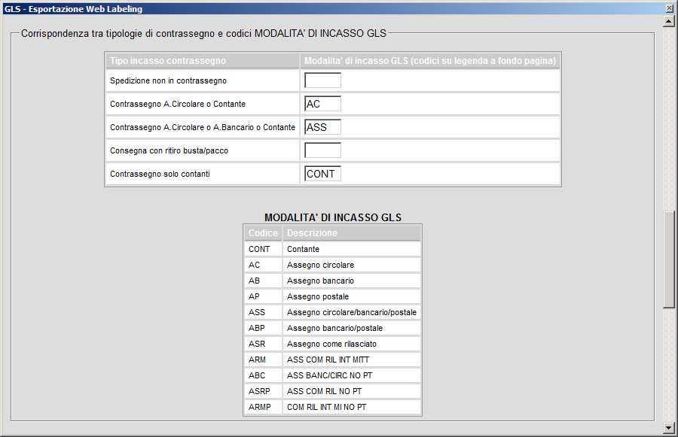Image resolution: width=678 pixels, height=437 pixels.
Task: Click the ASS code input field
Action: (322, 127)
